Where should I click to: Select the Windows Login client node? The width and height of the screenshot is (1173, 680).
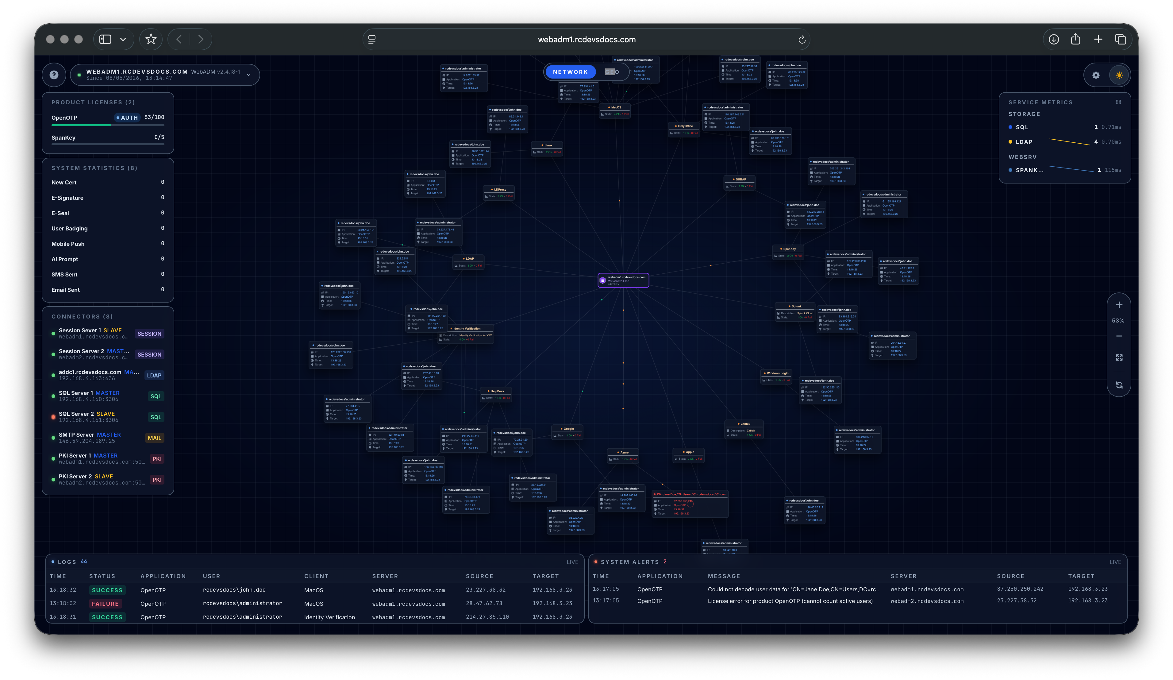pos(776,376)
